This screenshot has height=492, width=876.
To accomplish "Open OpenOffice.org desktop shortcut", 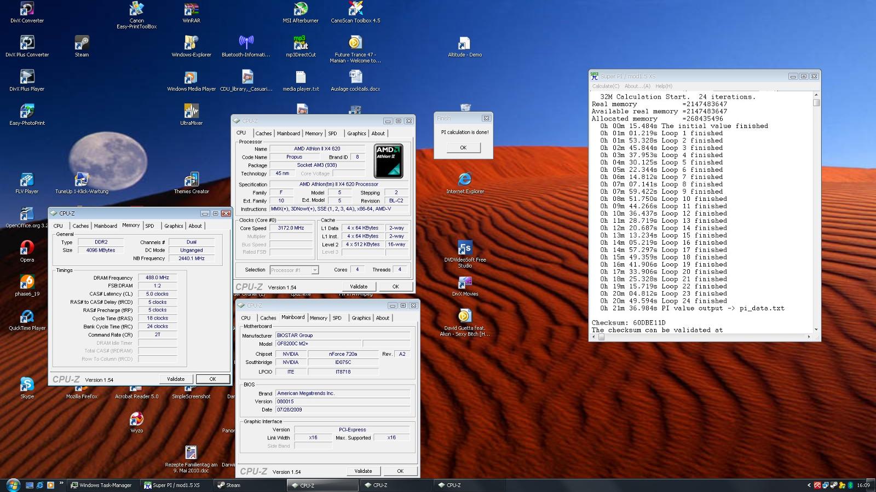I will click(x=27, y=217).
